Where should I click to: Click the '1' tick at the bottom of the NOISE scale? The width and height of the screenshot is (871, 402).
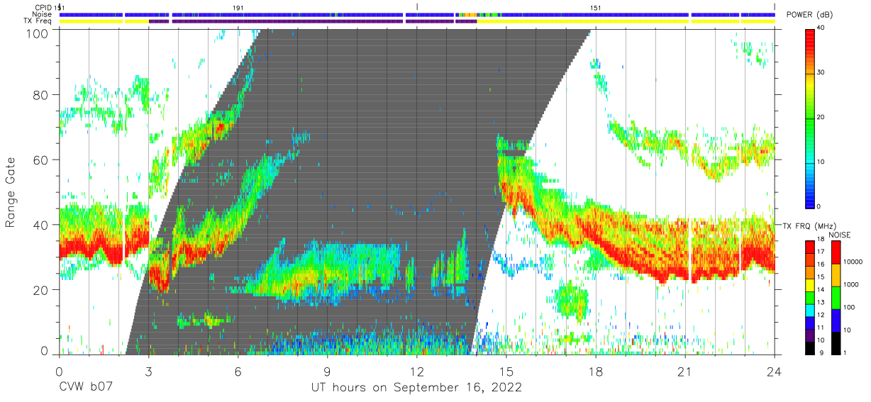point(846,352)
